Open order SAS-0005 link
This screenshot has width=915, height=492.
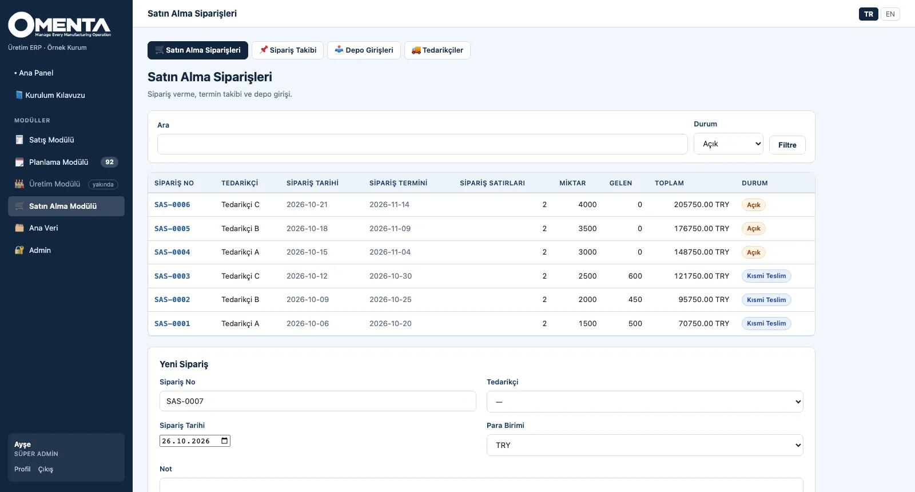[172, 228]
